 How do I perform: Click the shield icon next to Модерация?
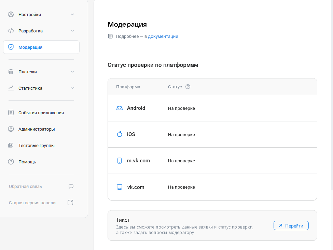(x=11, y=47)
